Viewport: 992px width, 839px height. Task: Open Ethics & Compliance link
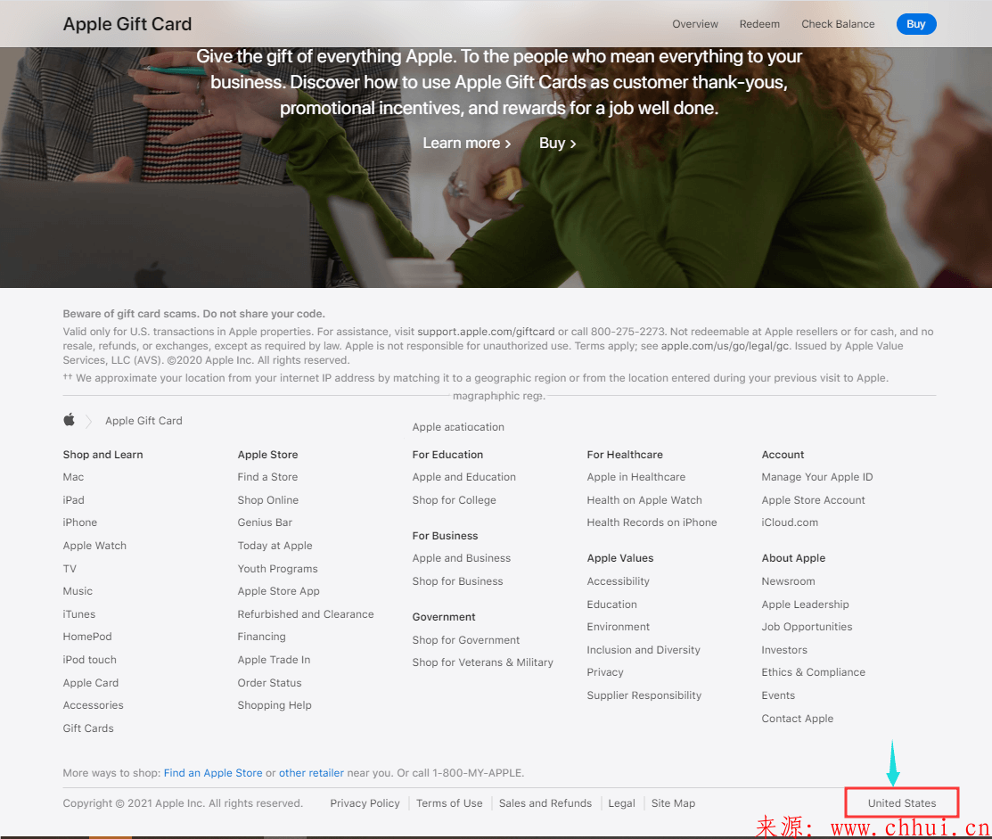click(x=813, y=672)
